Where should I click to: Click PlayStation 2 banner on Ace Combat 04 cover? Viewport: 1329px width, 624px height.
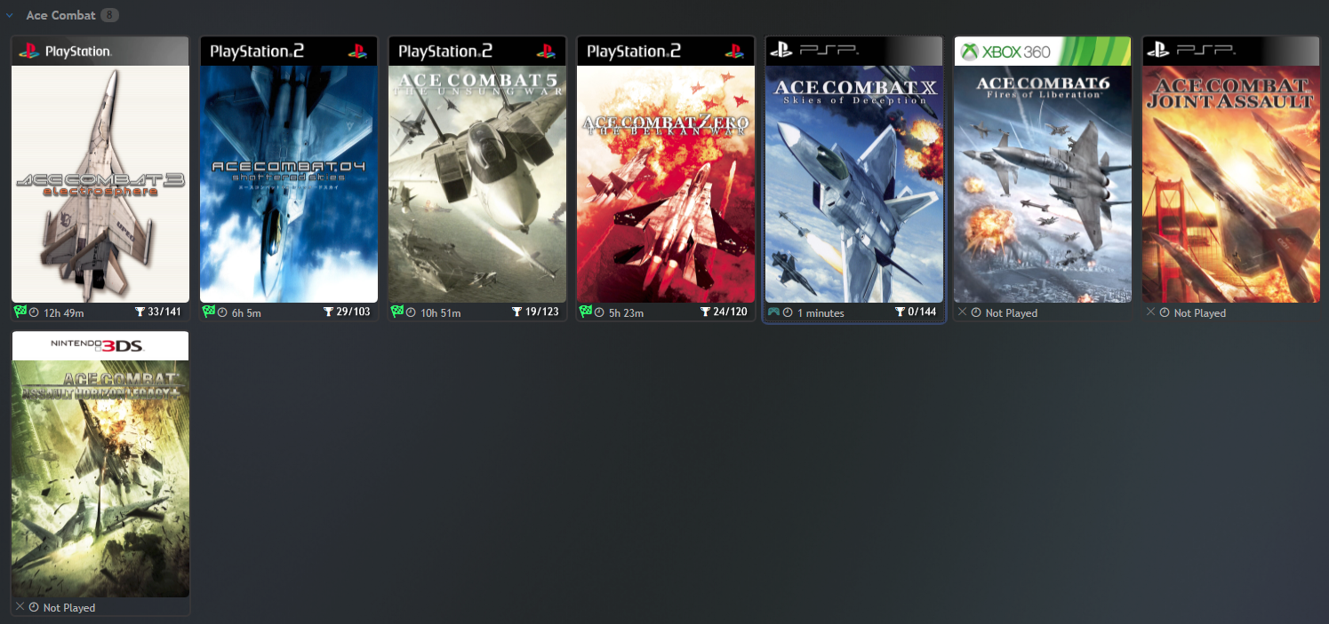click(x=289, y=51)
